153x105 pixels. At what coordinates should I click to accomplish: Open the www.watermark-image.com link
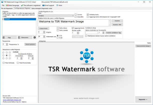click(x=12, y=100)
